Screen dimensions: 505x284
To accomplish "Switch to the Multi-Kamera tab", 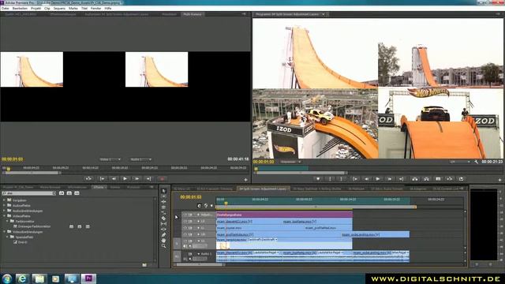I will [193, 14].
